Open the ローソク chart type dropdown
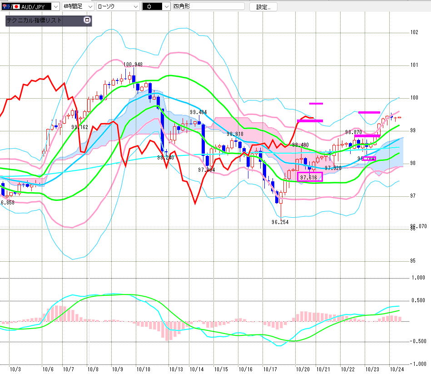This screenshot has height=374, width=431. click(x=135, y=7)
